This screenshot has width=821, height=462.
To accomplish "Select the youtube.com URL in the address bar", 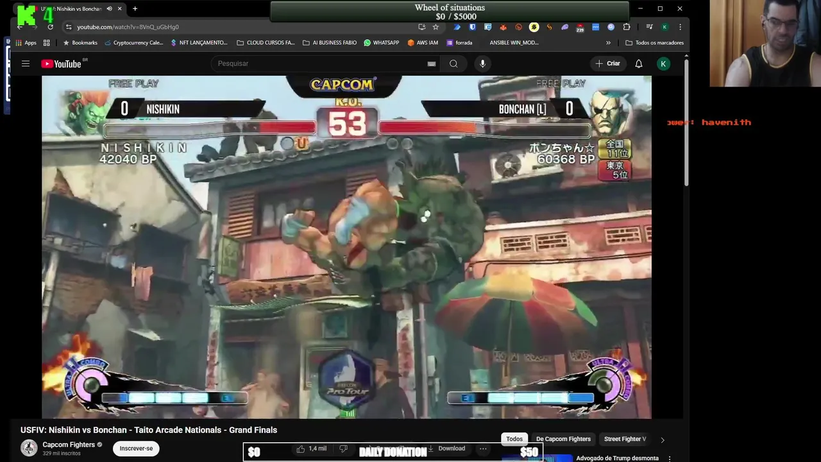I will 128,27.
